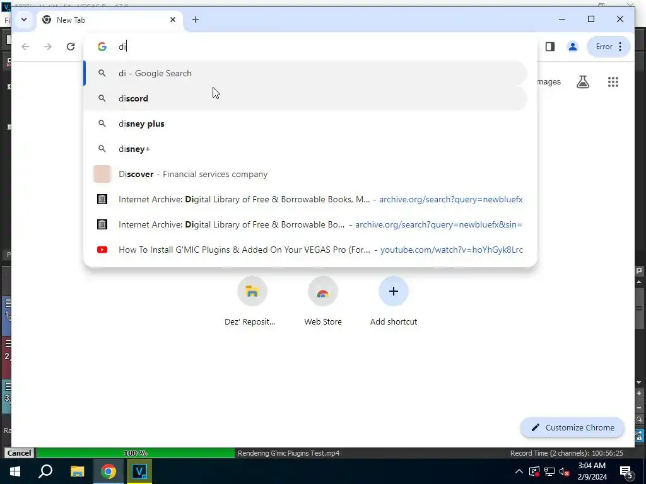The image size is (646, 484).
Task: Click the Google G icon in address bar
Action: 102,47
